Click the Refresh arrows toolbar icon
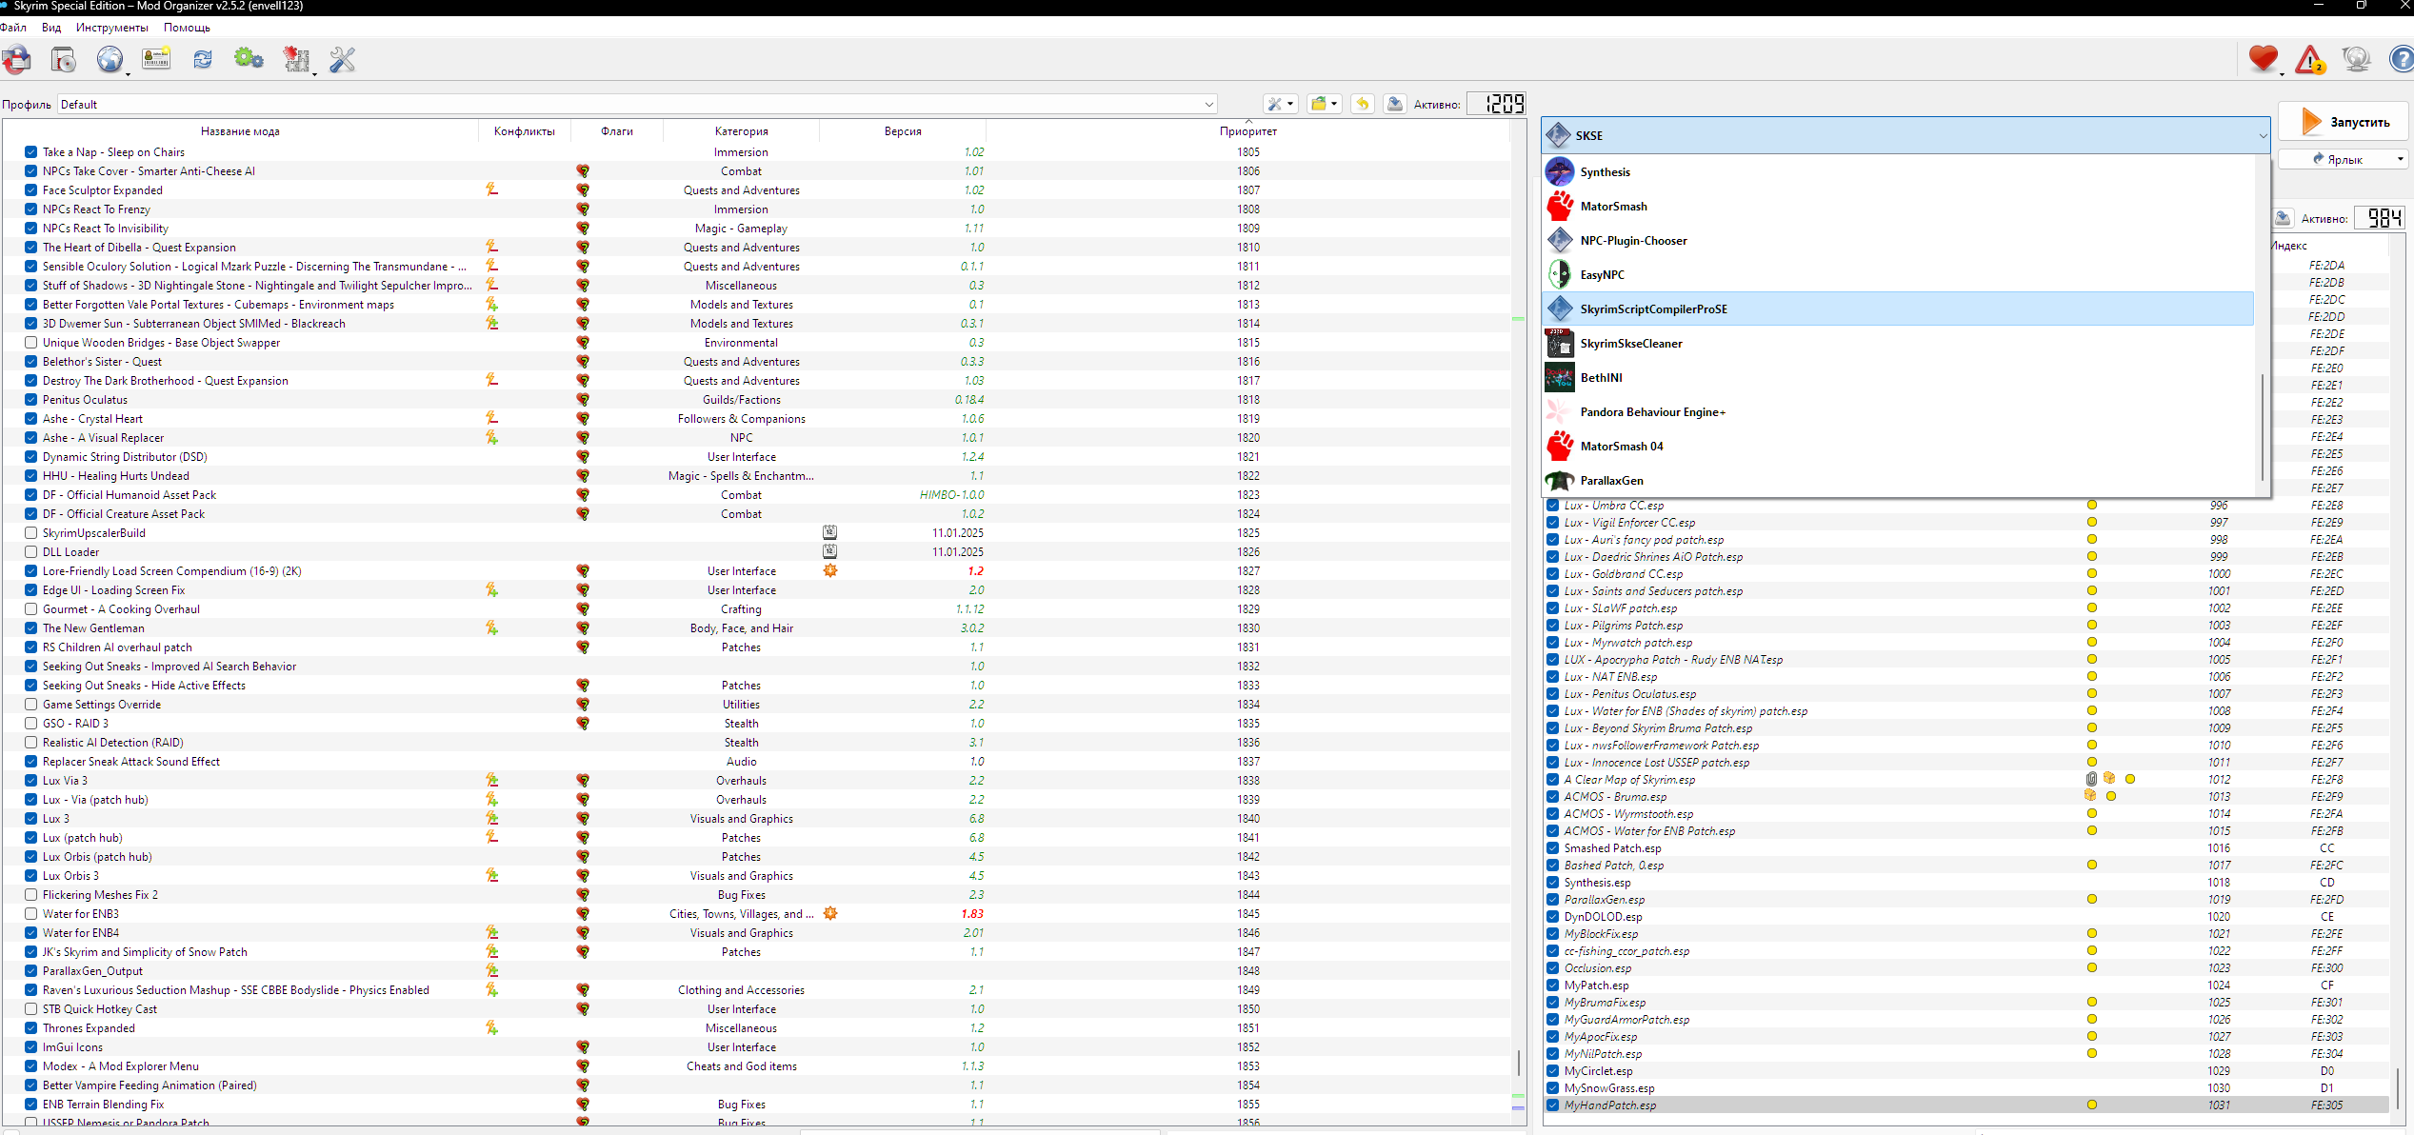This screenshot has width=2414, height=1135. (203, 60)
